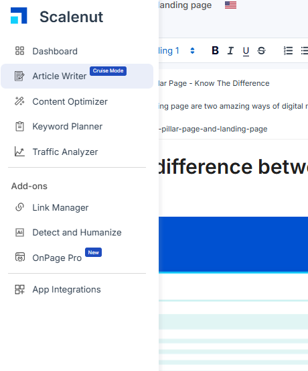This screenshot has width=308, height=371.
Task: Click the article heading starting 'difference betw'
Action: click(234, 167)
